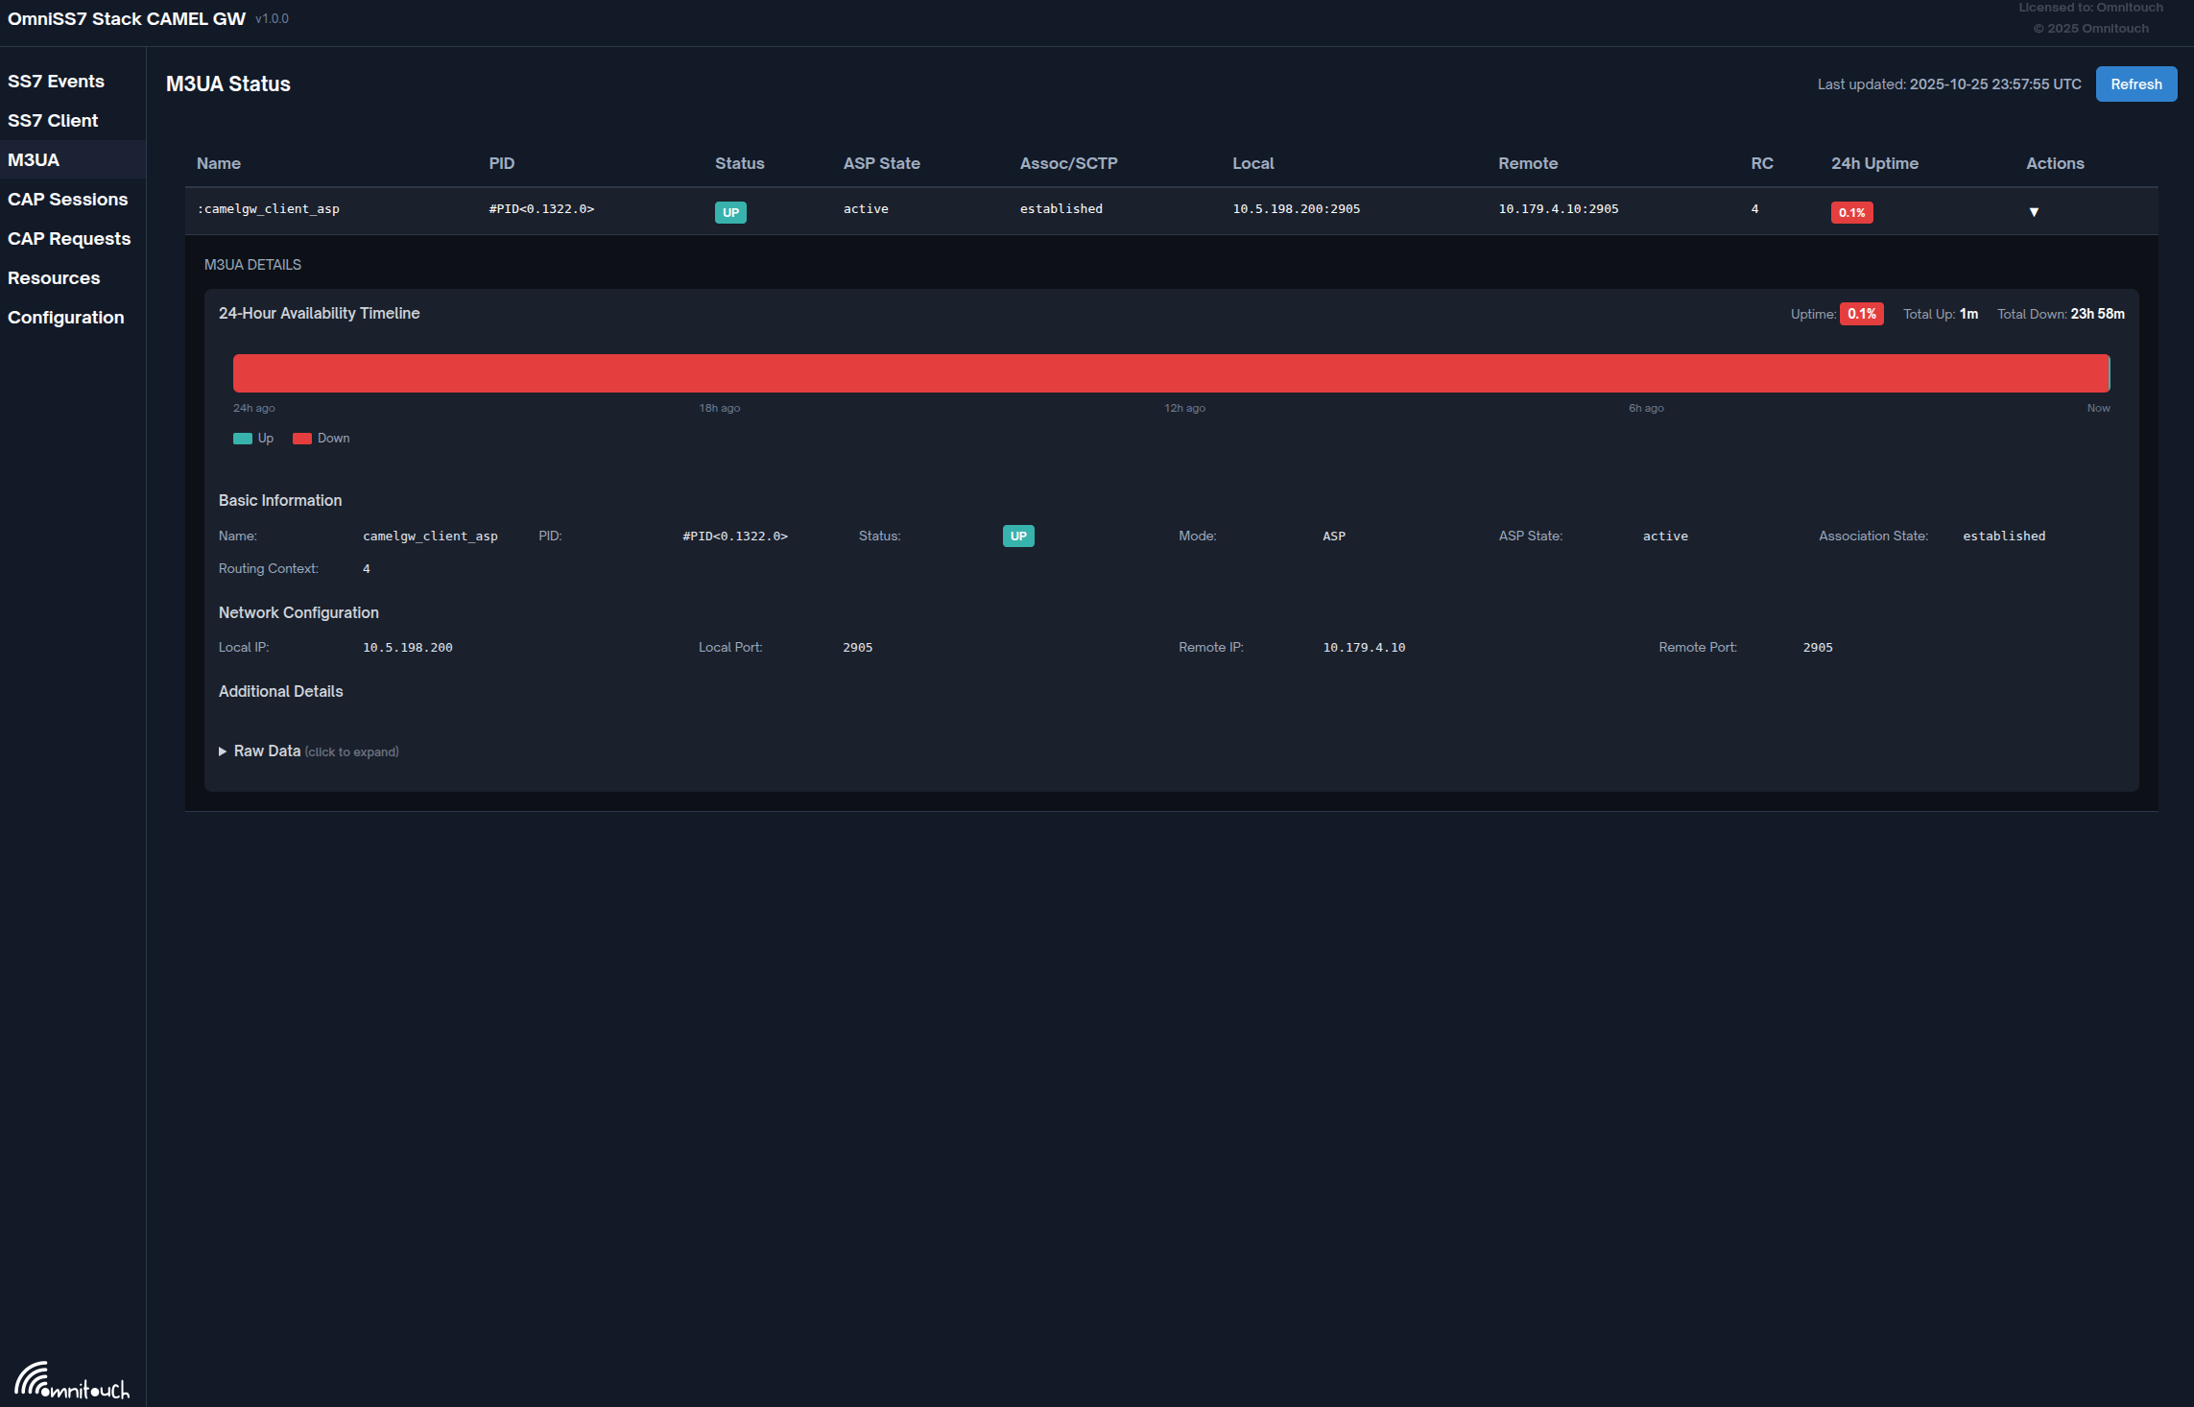Open SS7 Events page
The height and width of the screenshot is (1407, 2194).
coord(56,82)
